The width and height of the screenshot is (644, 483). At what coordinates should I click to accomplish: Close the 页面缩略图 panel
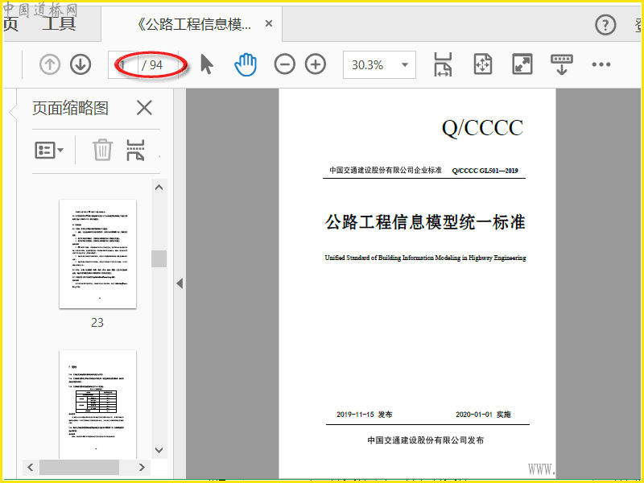[x=144, y=108]
